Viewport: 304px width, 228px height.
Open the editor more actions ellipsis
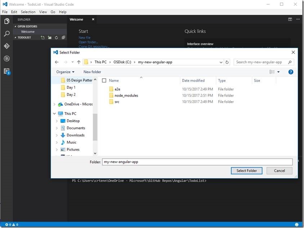298,19
